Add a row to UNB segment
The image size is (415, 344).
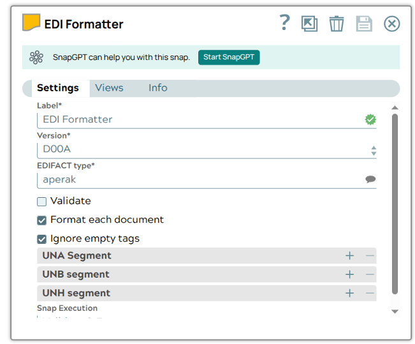pyautogui.click(x=349, y=274)
